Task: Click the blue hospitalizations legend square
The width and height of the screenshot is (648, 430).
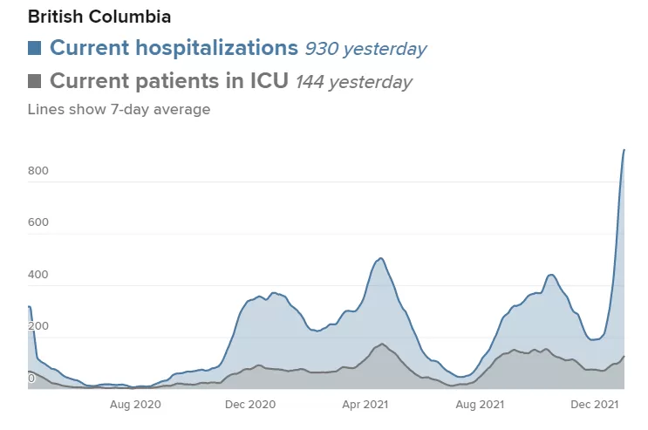Action: [x=34, y=48]
